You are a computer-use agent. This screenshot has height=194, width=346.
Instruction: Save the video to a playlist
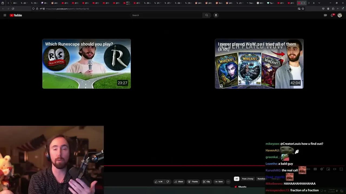[x=219, y=182]
